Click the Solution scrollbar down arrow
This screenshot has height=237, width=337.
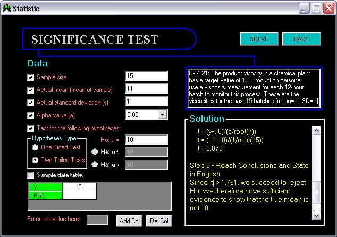[317, 216]
